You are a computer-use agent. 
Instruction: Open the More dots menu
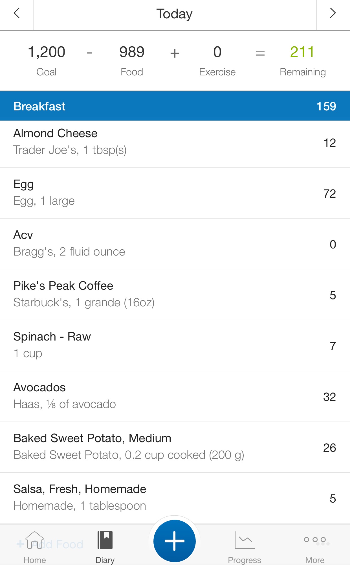coord(315,540)
